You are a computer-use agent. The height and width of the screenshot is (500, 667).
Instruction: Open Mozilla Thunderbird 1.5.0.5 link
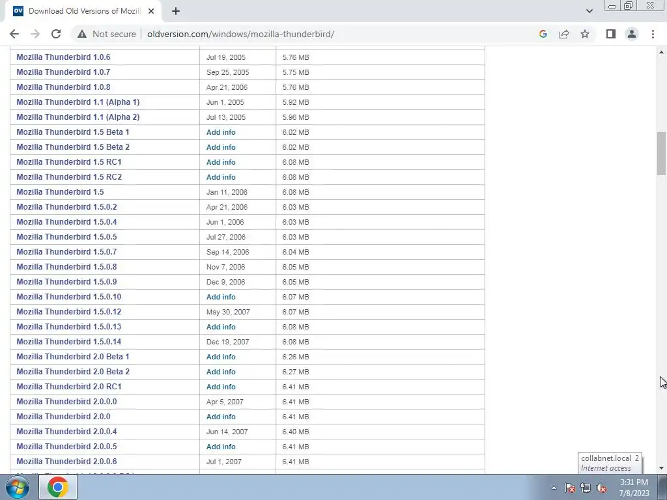pyautogui.click(x=67, y=237)
